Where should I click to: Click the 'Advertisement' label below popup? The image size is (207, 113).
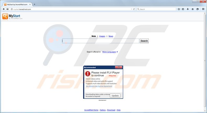point(102,100)
